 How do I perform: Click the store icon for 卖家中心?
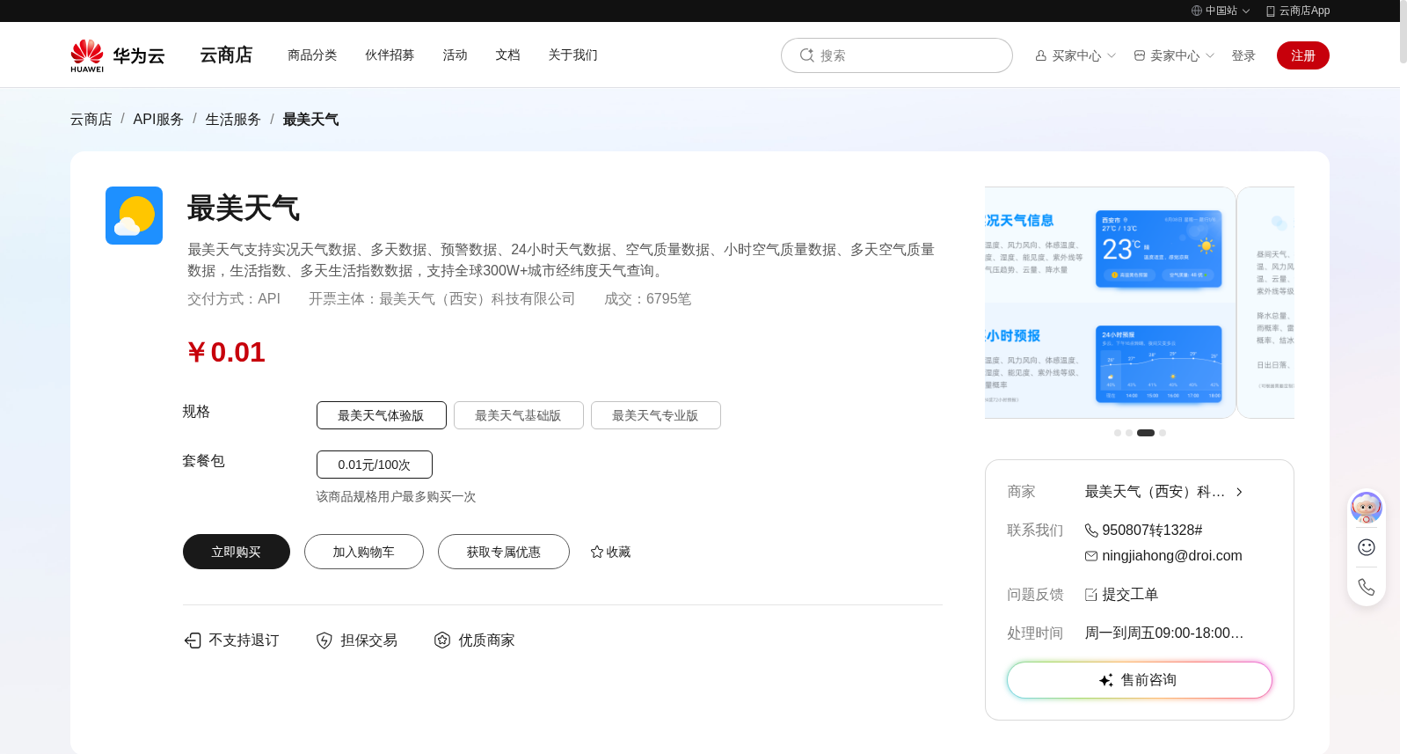1140,55
